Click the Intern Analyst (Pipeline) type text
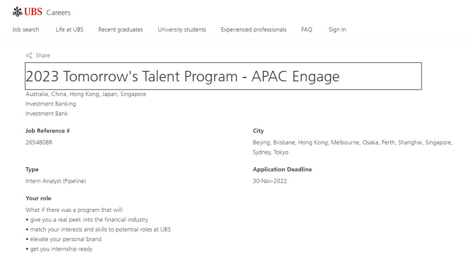Screen dimensions: 470x258 click(x=56, y=181)
